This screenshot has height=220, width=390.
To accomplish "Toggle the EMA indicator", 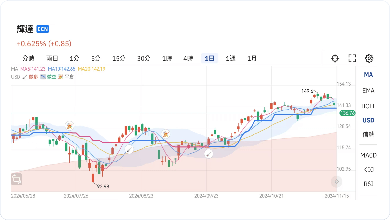I will 368,91.
